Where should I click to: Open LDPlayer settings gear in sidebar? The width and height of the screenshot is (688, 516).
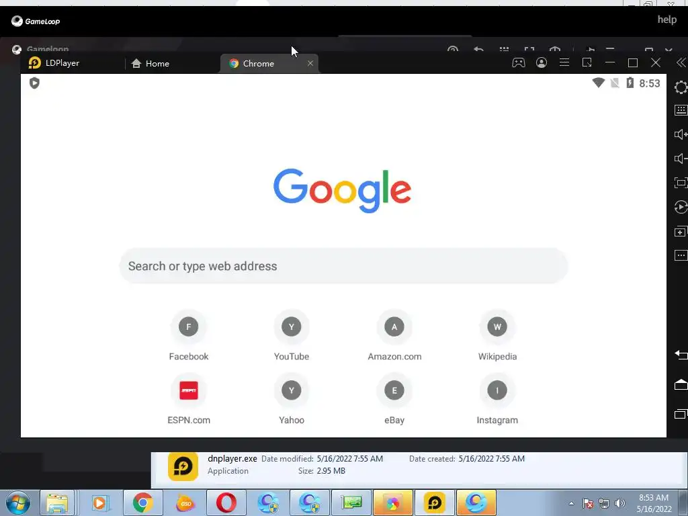tap(681, 87)
